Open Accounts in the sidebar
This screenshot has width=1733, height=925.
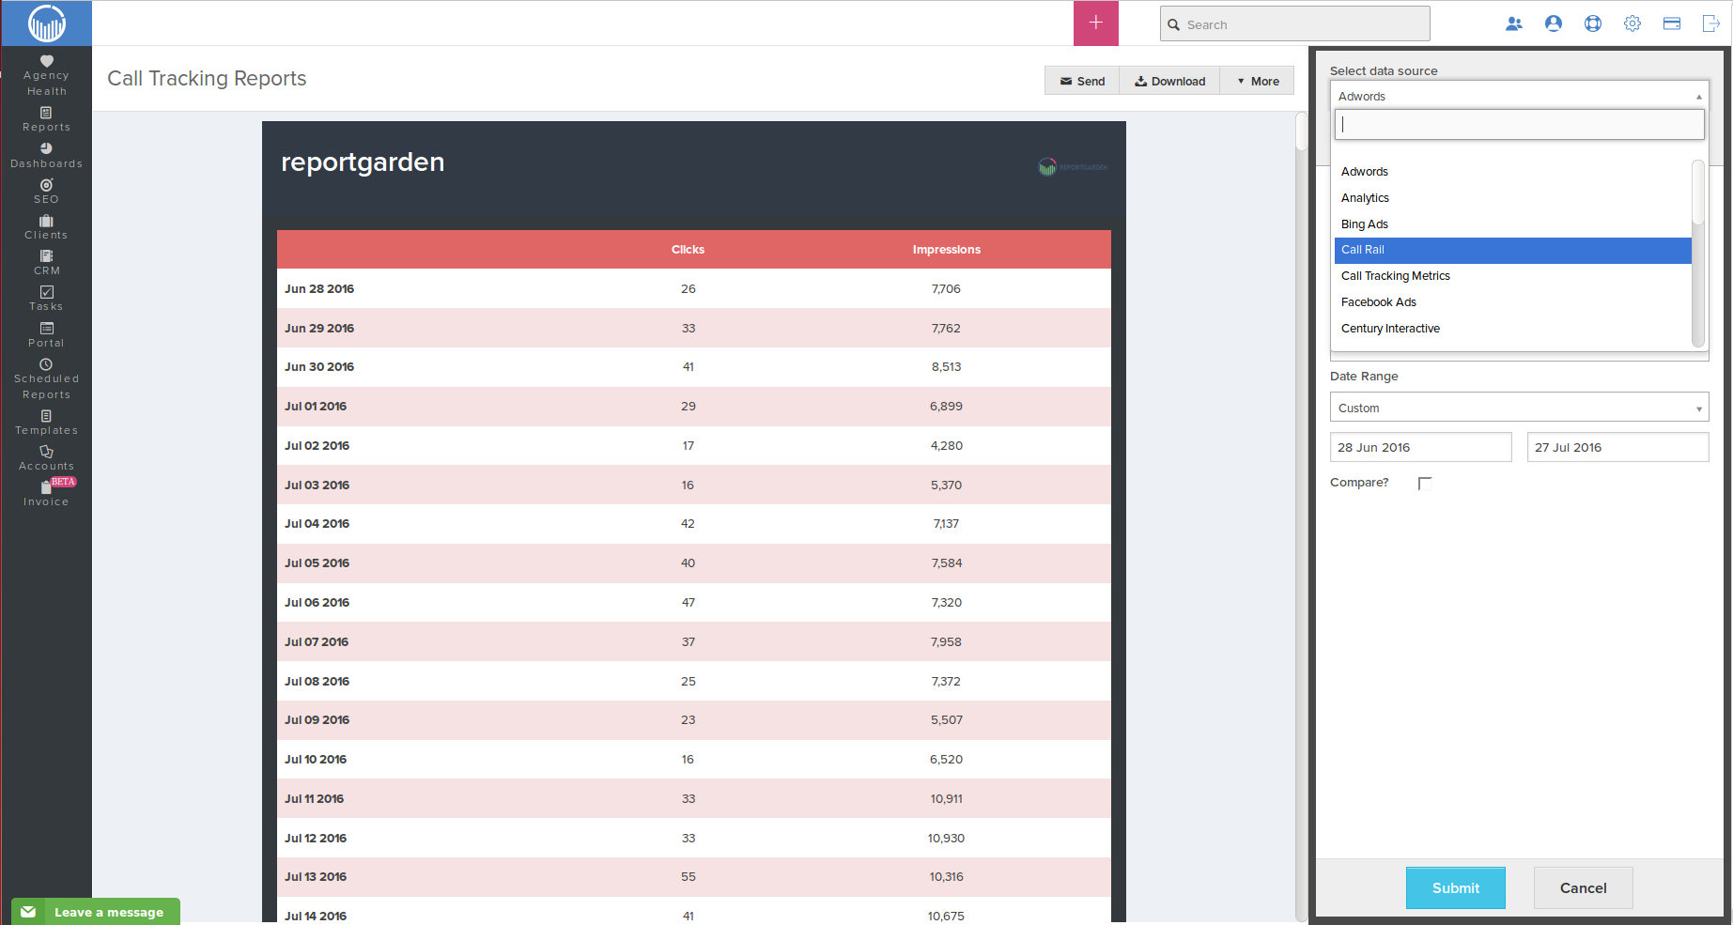(46, 458)
